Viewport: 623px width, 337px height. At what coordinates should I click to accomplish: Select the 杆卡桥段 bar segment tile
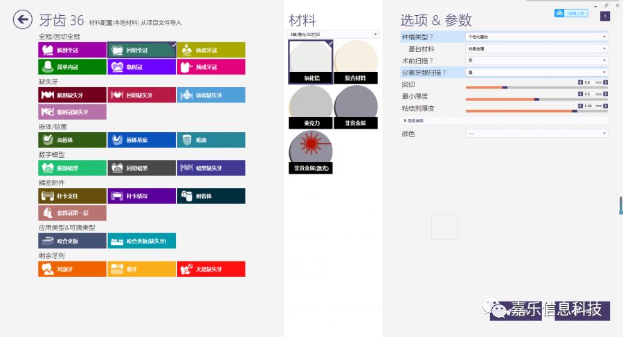pyautogui.click(x=142, y=196)
